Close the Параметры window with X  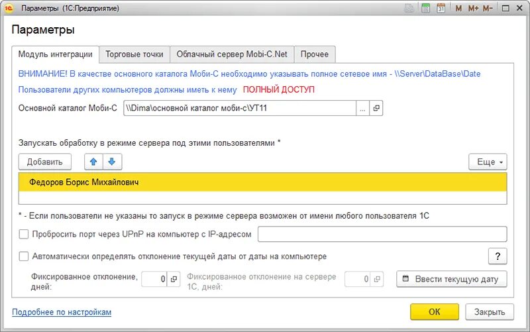519,8
